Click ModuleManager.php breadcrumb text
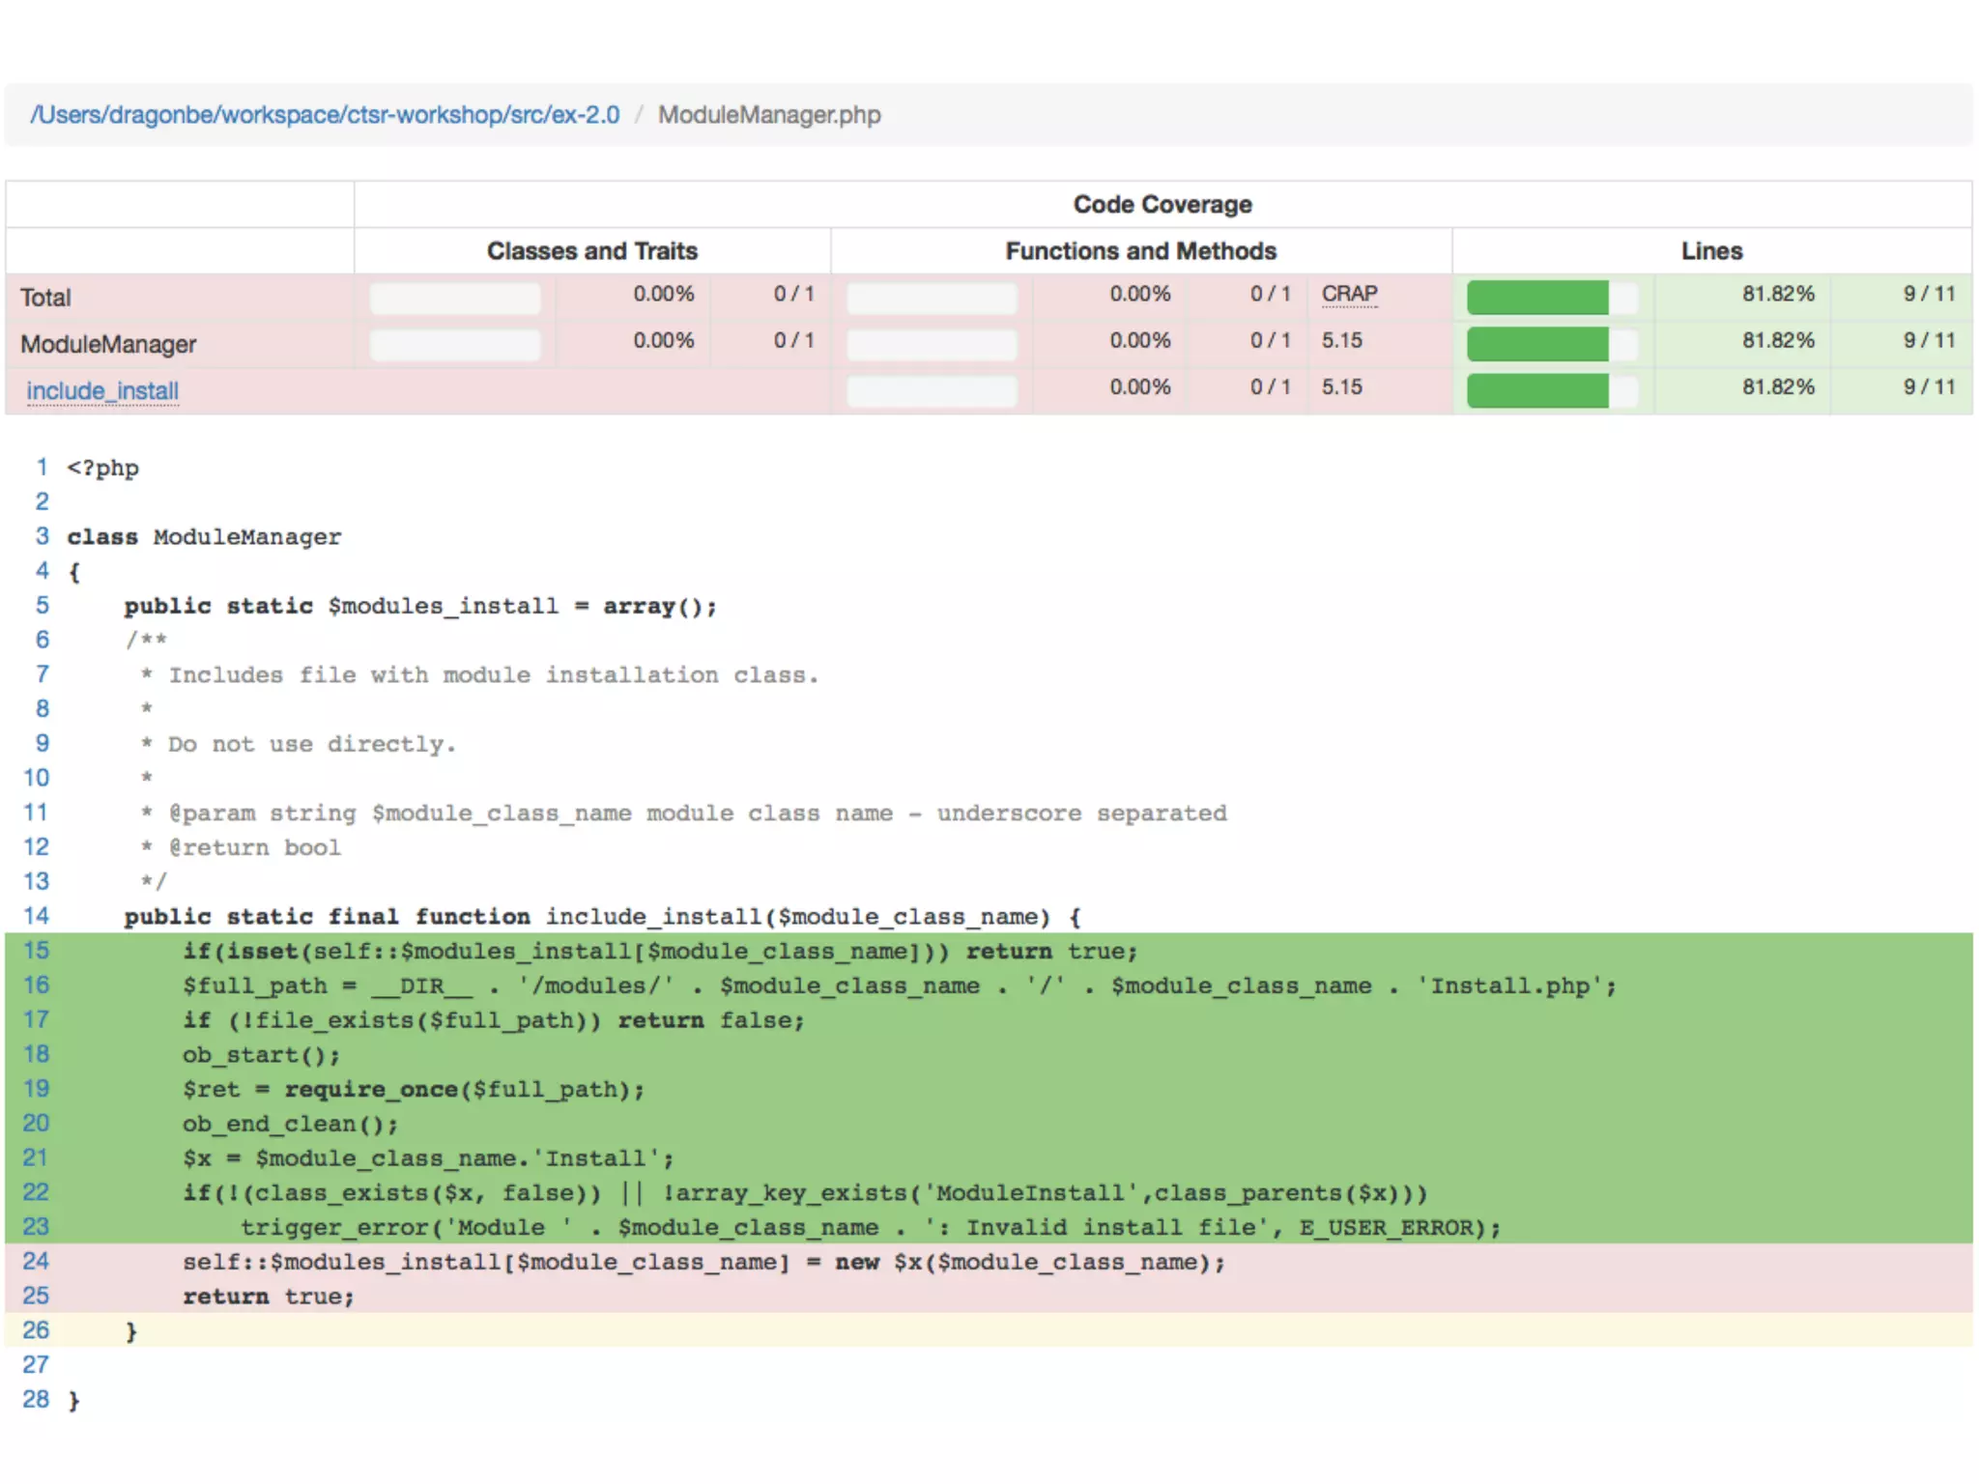Viewport: 1979px width, 1484px height. (x=769, y=115)
